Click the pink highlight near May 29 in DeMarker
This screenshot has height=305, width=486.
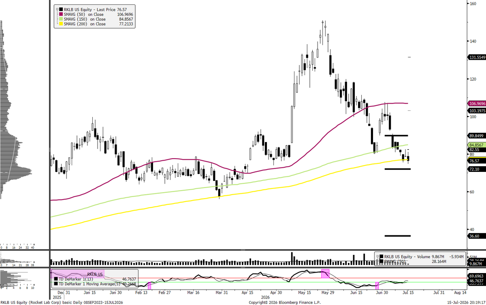pos(325,273)
